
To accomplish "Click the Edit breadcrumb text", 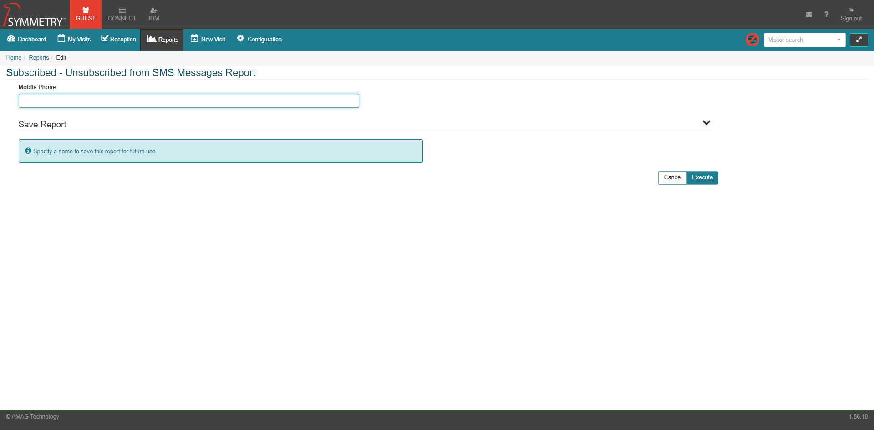I will (61, 58).
